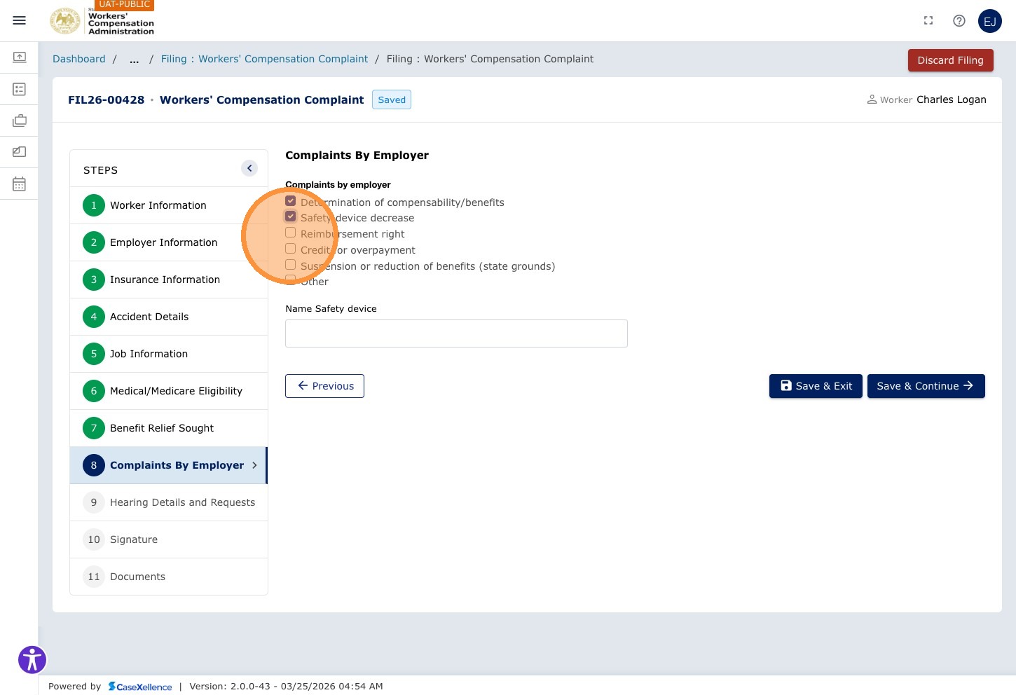
Task: Open the checklist icon in left sidebar
Action: pyautogui.click(x=20, y=89)
